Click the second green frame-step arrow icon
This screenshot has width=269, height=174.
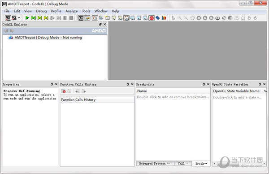point(34,18)
